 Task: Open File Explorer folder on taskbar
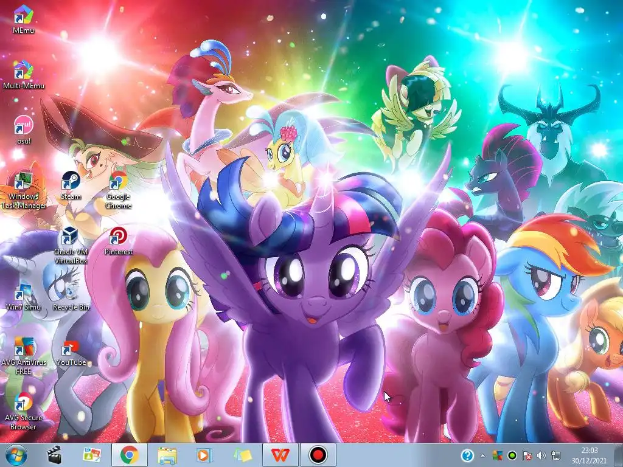tap(167, 455)
